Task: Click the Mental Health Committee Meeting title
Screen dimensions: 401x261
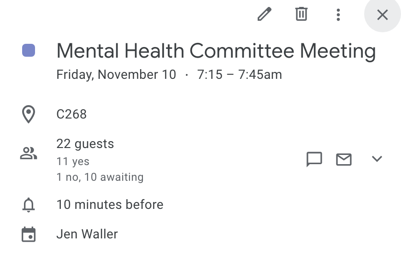Action: coord(216,51)
